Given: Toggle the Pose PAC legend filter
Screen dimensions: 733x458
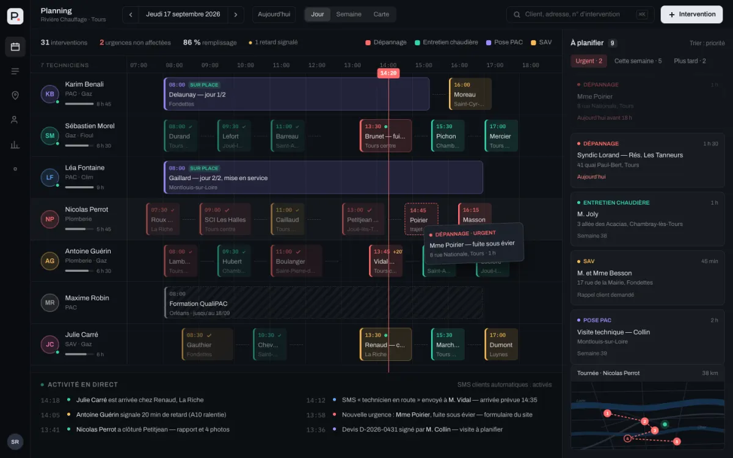Looking at the screenshot, I should 505,42.
